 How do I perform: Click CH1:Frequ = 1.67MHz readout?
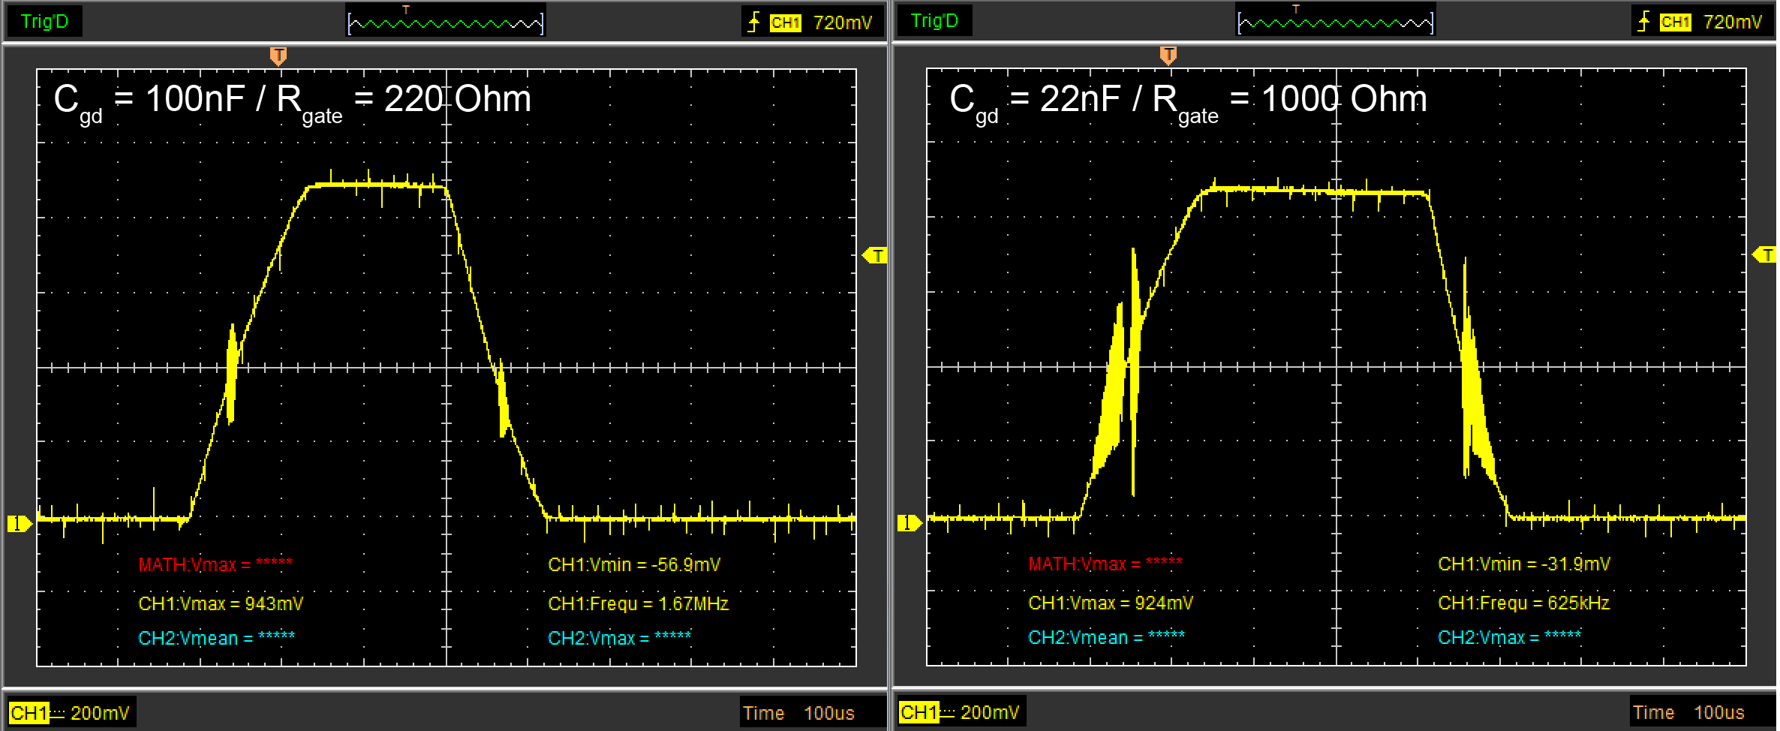[639, 603]
